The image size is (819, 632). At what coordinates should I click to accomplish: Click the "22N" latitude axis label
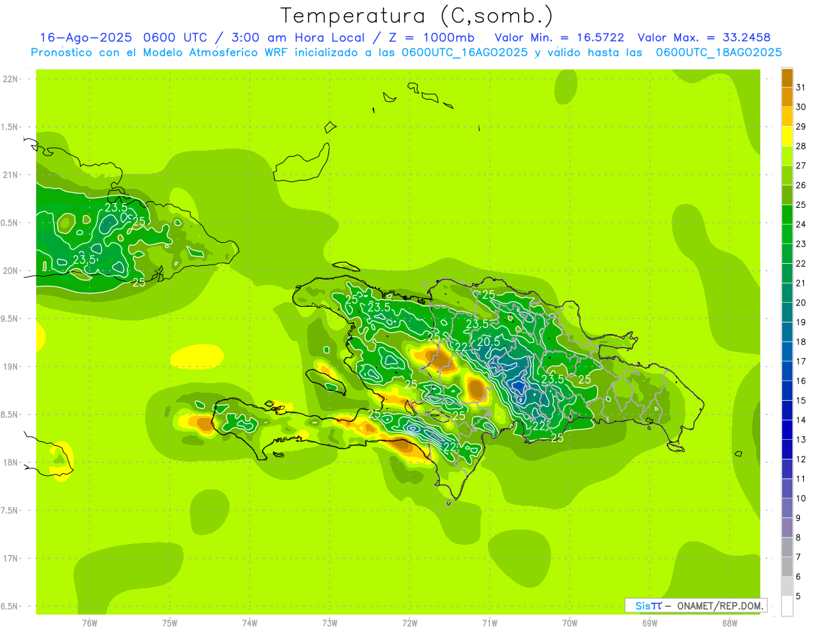pyautogui.click(x=12, y=78)
